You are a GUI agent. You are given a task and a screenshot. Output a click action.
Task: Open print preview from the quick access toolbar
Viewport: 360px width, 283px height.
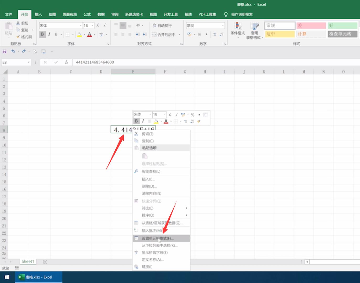click(35, 51)
